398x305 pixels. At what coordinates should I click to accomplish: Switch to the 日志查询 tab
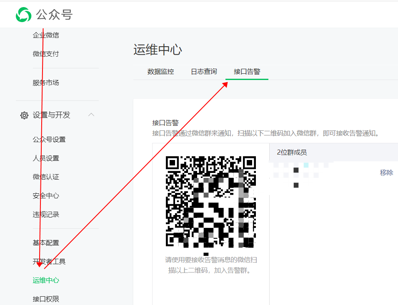[x=204, y=72]
